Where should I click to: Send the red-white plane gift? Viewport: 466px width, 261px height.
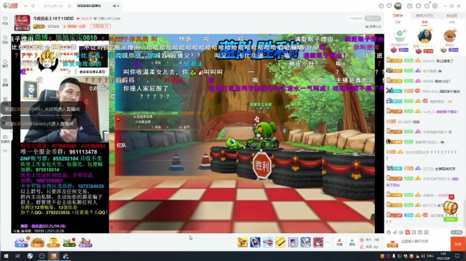pyautogui.click(x=268, y=242)
